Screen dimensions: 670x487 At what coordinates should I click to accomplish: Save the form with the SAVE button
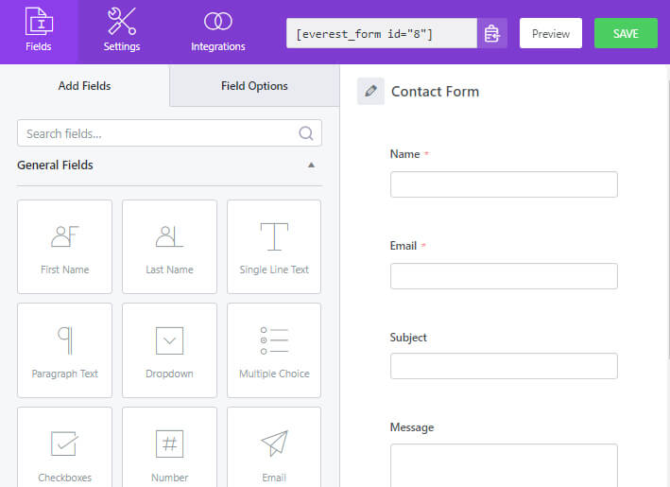(626, 33)
